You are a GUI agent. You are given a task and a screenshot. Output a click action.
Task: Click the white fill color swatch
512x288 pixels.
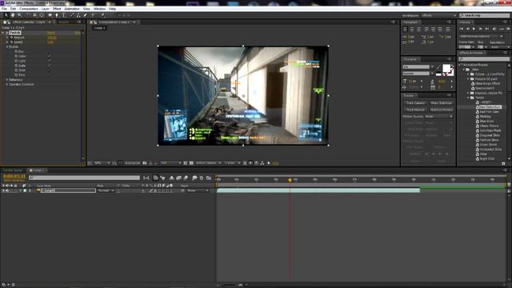point(446,69)
